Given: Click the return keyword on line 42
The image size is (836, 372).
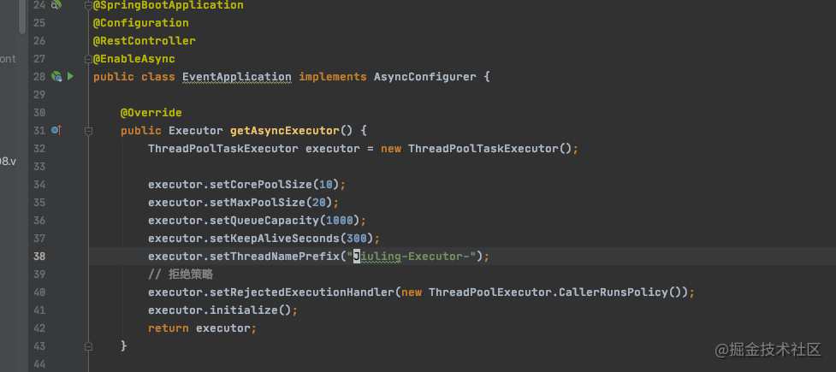Looking at the screenshot, I should tap(169, 328).
